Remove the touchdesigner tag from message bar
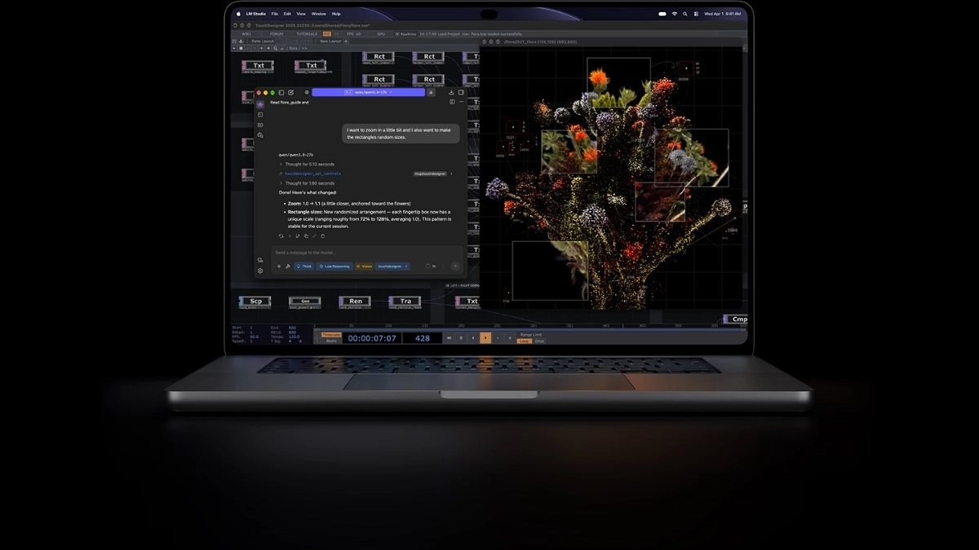Viewport: 979px width, 550px height. pyautogui.click(x=406, y=266)
